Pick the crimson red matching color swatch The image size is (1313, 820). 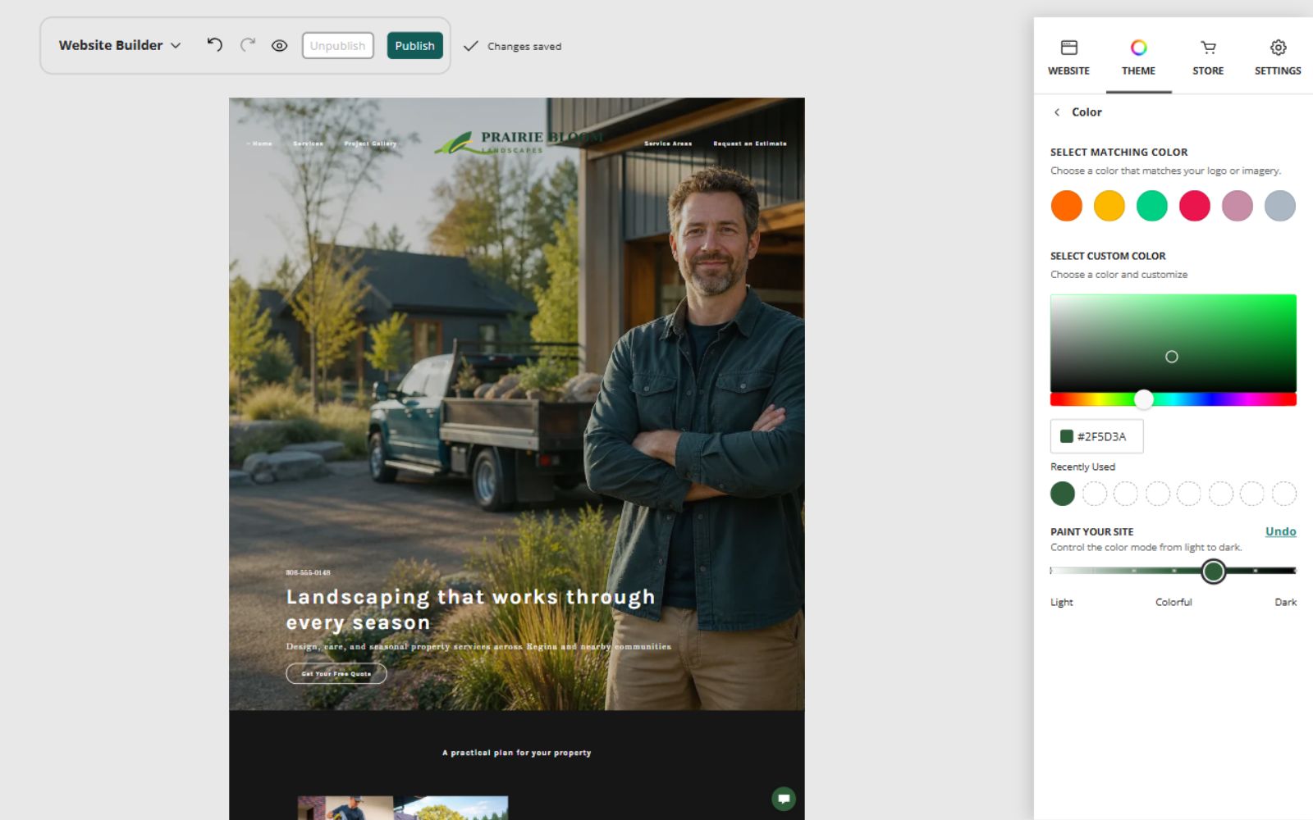1195,206
